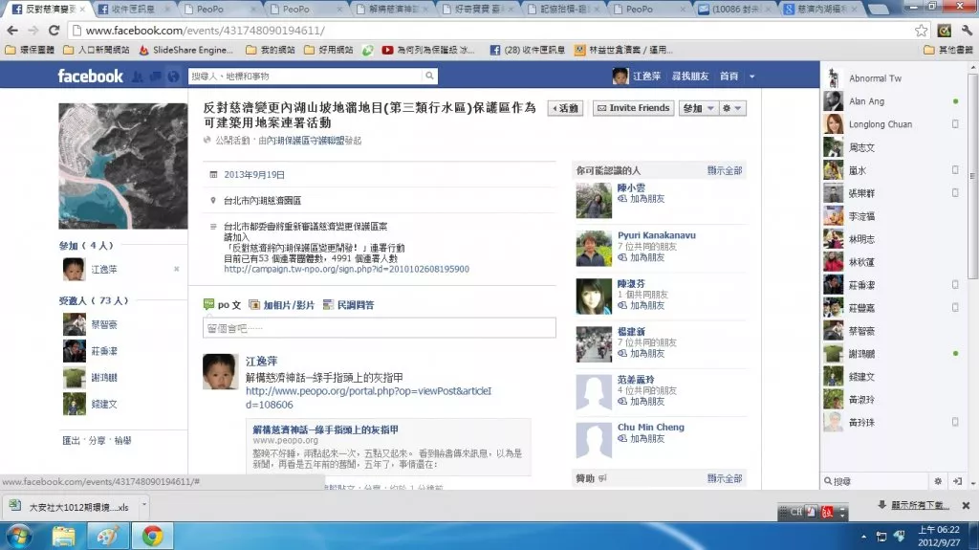Click the 活動 back button
This screenshot has width=979, height=550.
point(565,108)
